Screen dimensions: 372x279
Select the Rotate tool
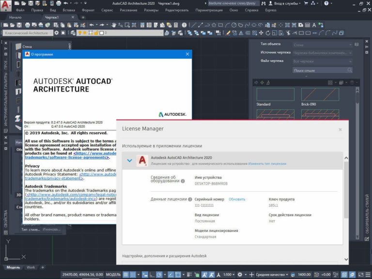(268, 33)
